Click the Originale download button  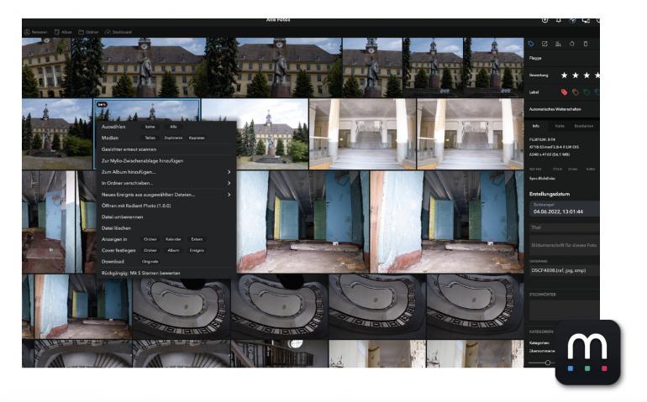click(x=150, y=261)
